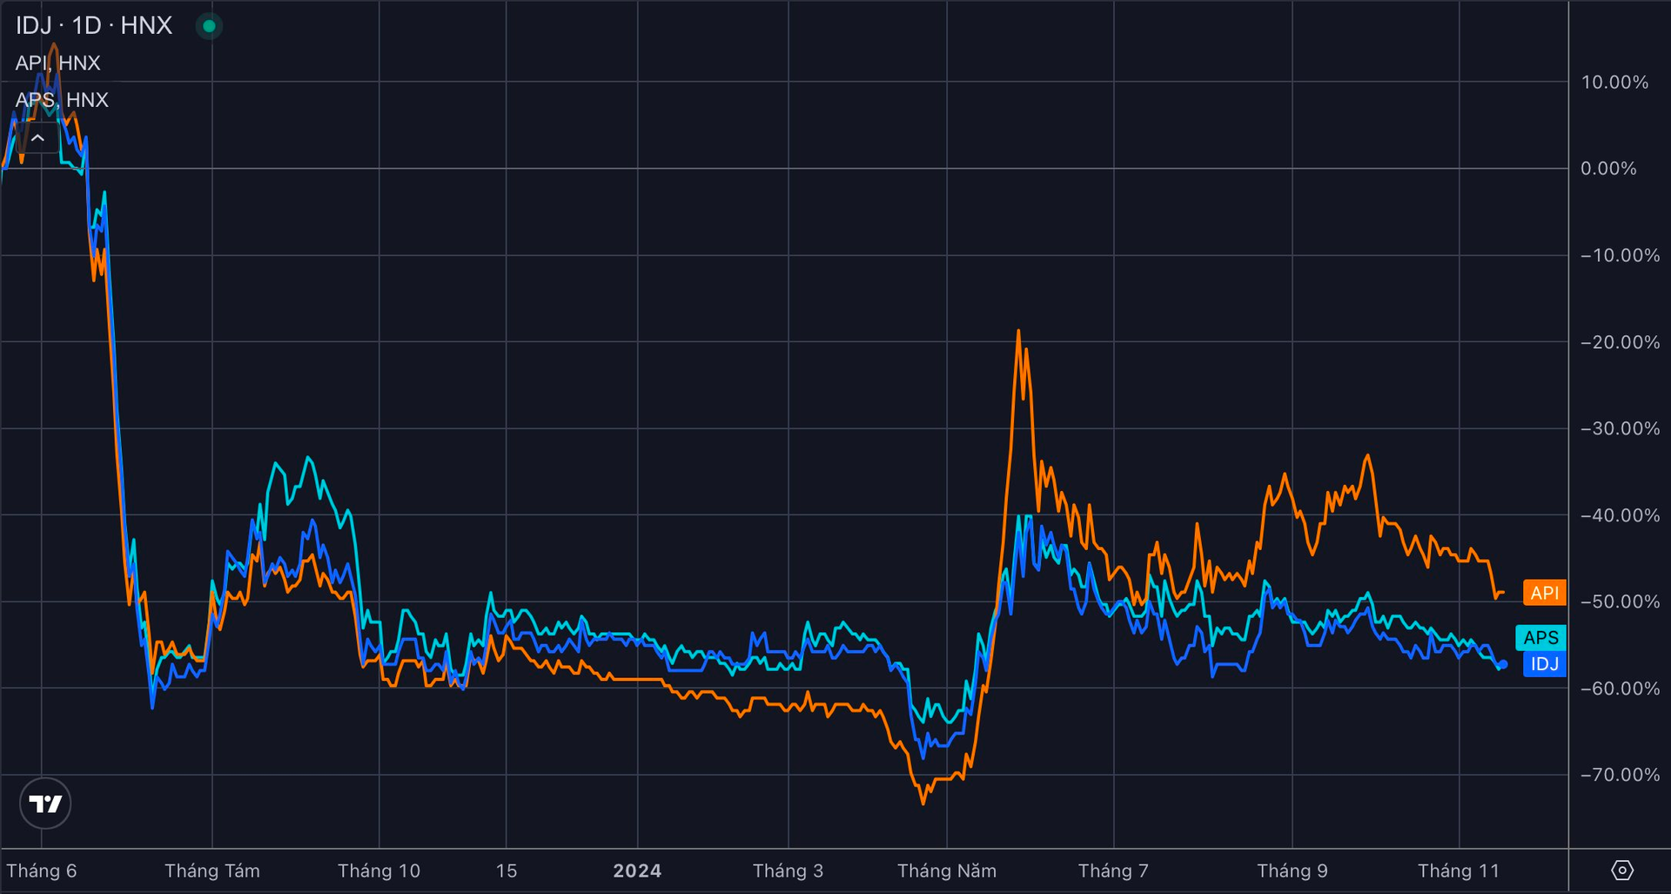Click the Tháng 9 time axis label

coord(1292,870)
